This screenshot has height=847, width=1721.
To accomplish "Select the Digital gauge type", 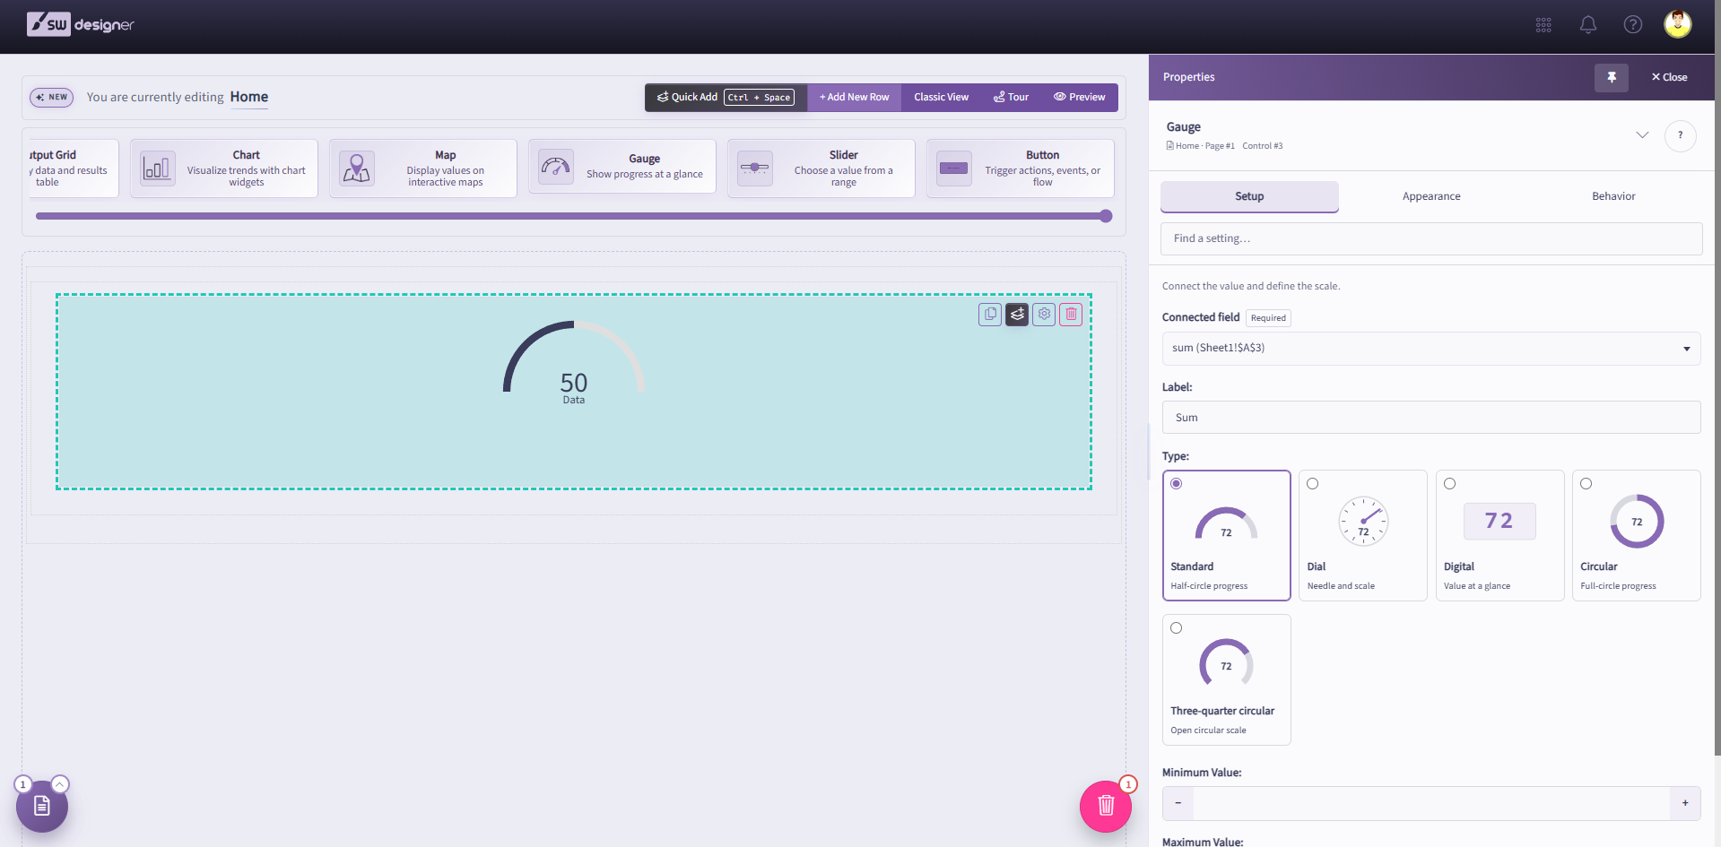I will tap(1500, 536).
